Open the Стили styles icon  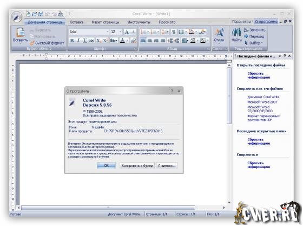coord(219,32)
